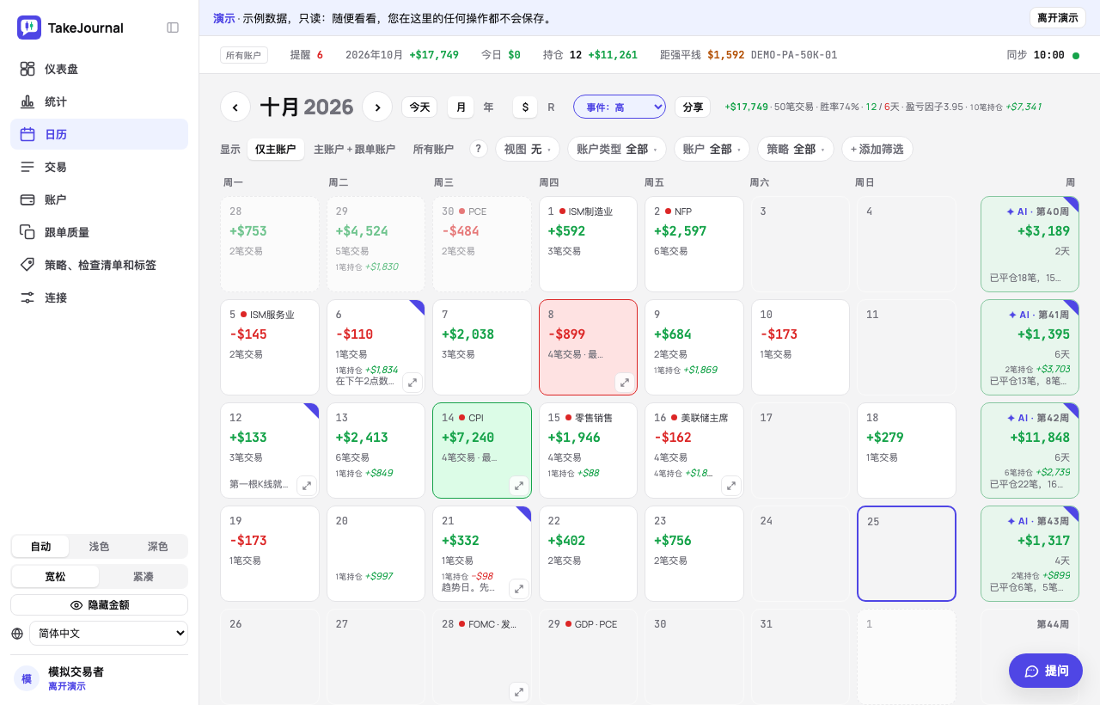Go to previous month arrow
This screenshot has width=1100, height=705.
point(235,107)
